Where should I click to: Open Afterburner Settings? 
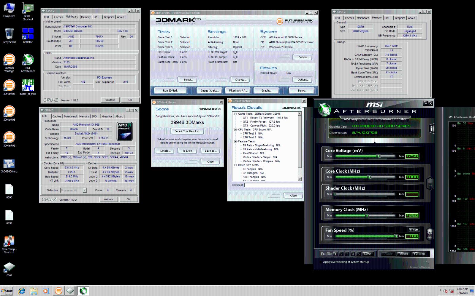(419, 254)
